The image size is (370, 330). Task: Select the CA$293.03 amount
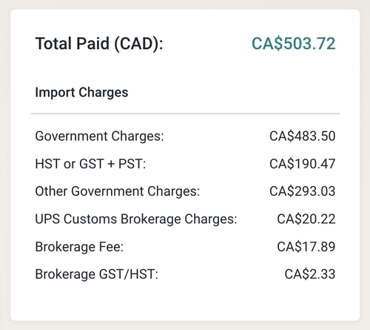[x=303, y=191]
